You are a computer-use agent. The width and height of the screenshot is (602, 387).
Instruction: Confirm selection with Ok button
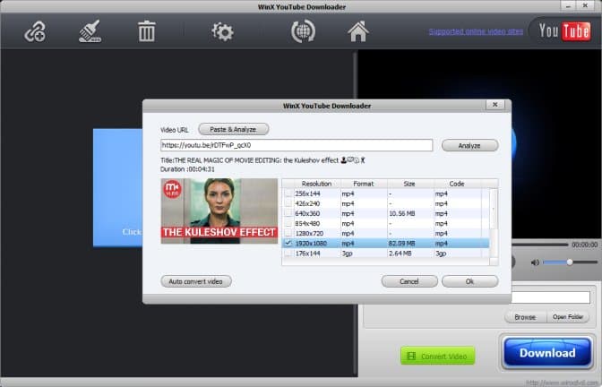tap(470, 281)
